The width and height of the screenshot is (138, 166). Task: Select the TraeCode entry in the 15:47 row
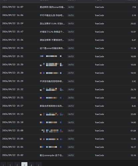click(99, 32)
